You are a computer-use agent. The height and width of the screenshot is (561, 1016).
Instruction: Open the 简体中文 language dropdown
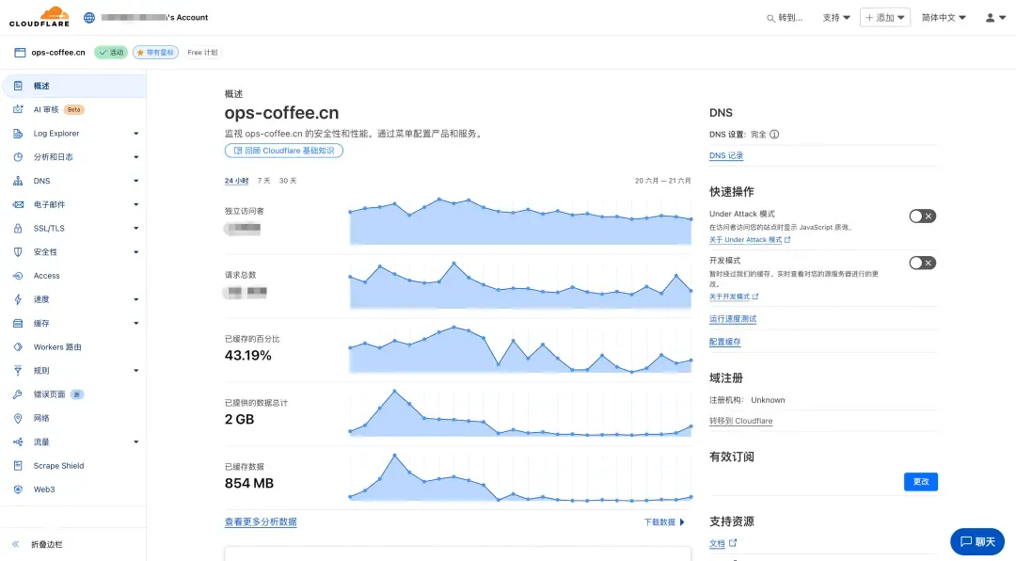click(x=944, y=18)
